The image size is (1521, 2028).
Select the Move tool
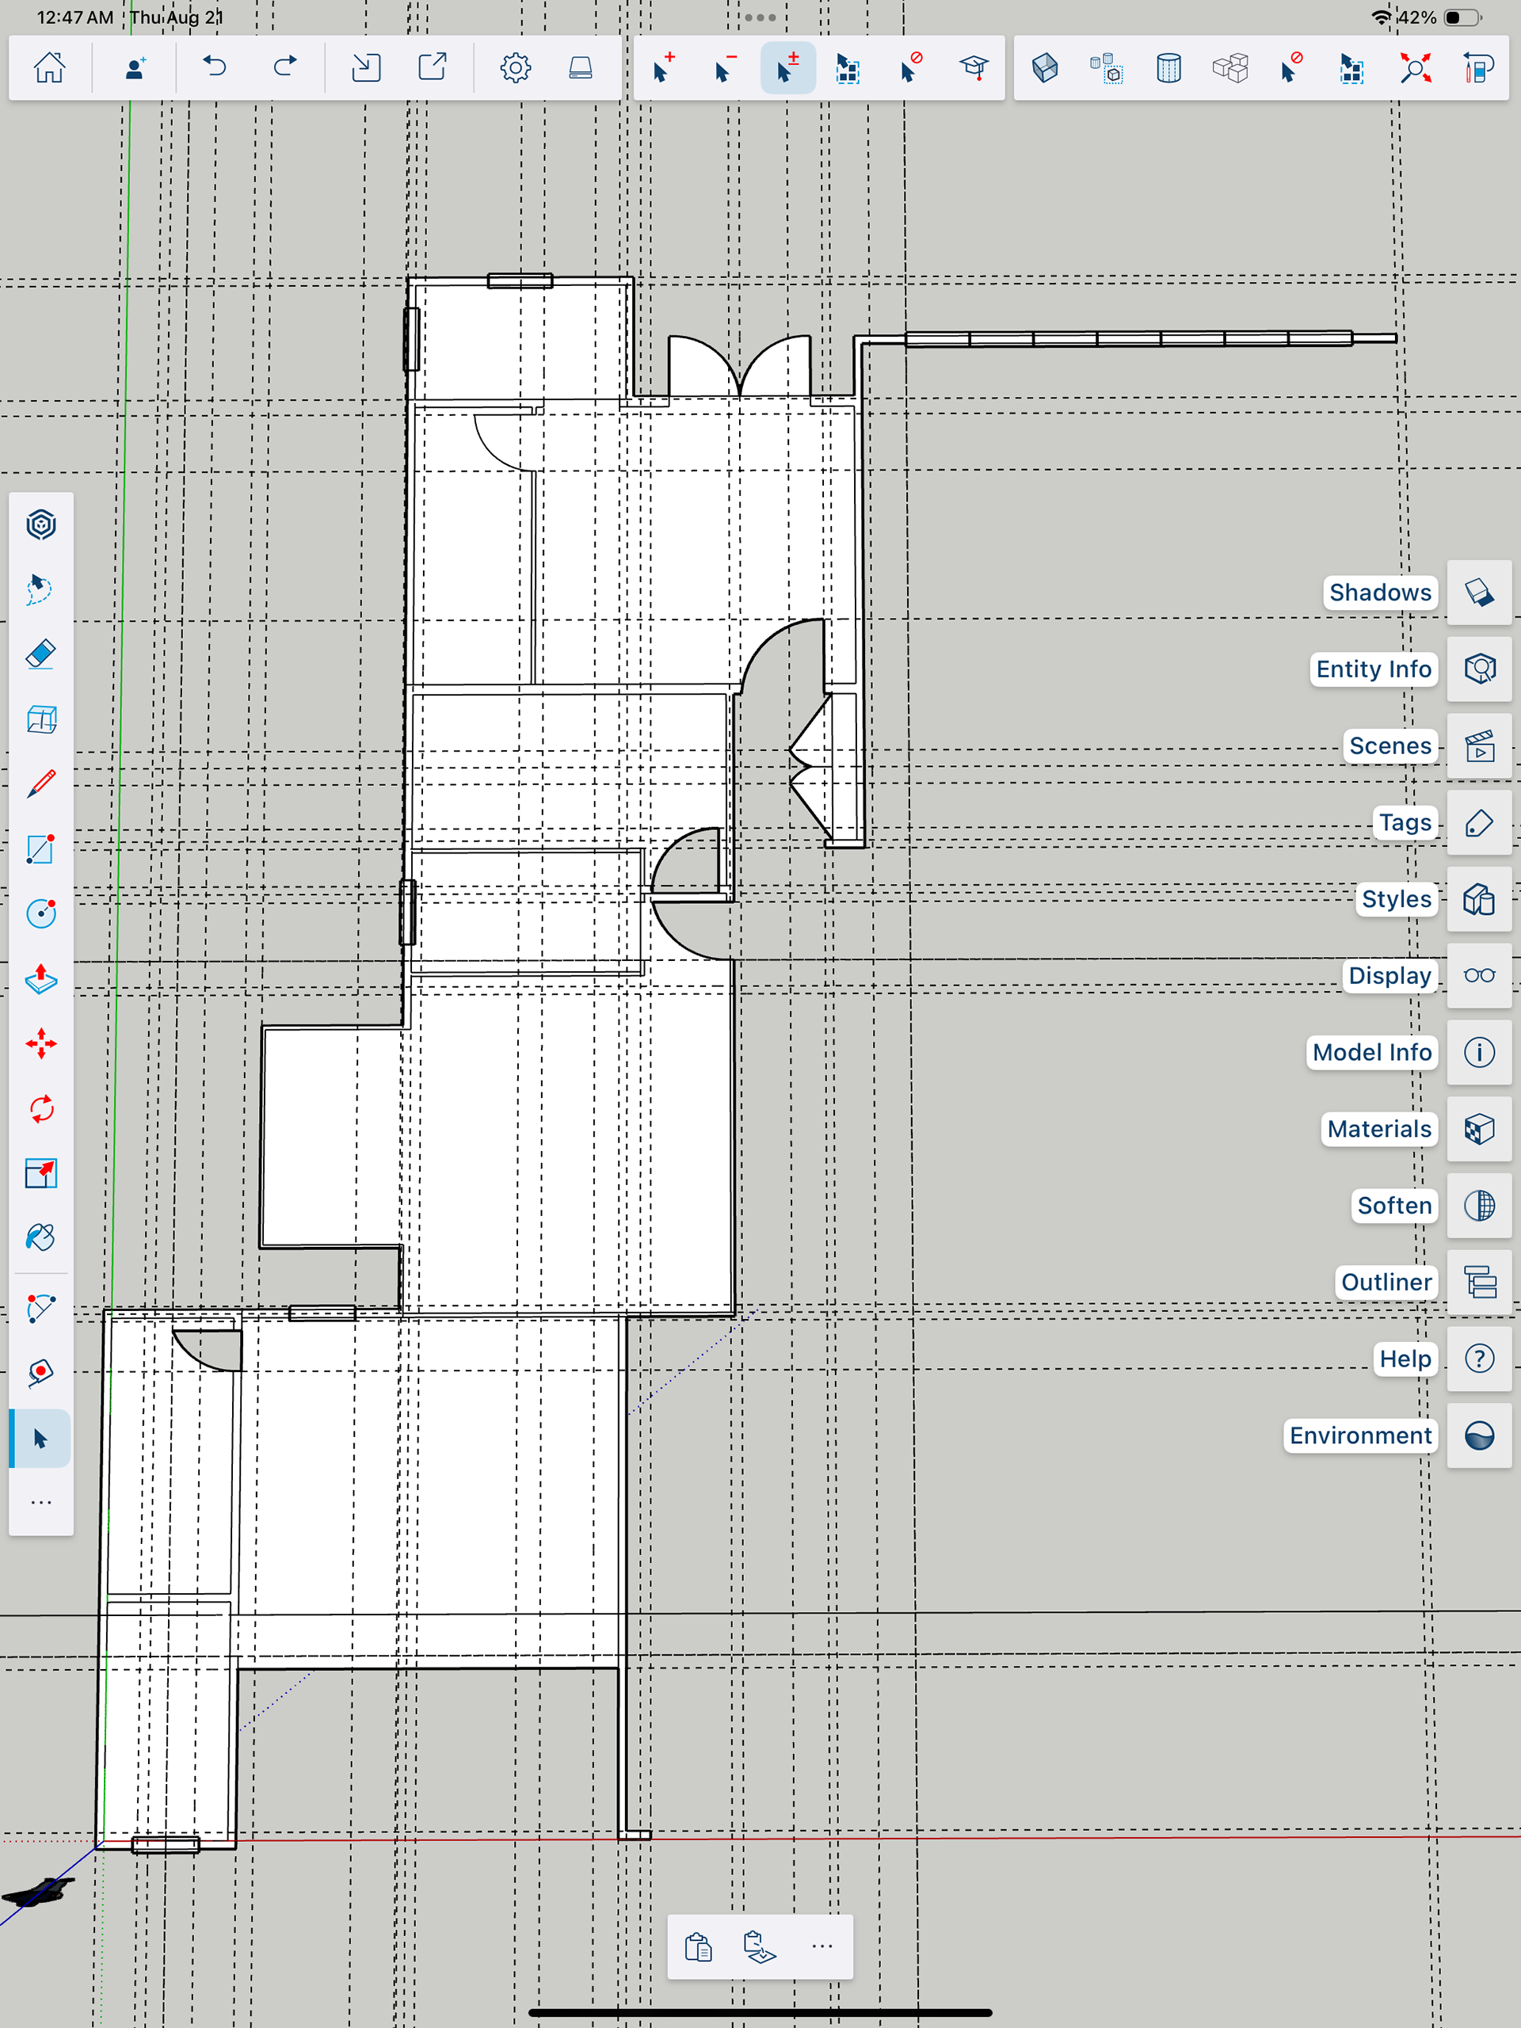(x=41, y=1044)
